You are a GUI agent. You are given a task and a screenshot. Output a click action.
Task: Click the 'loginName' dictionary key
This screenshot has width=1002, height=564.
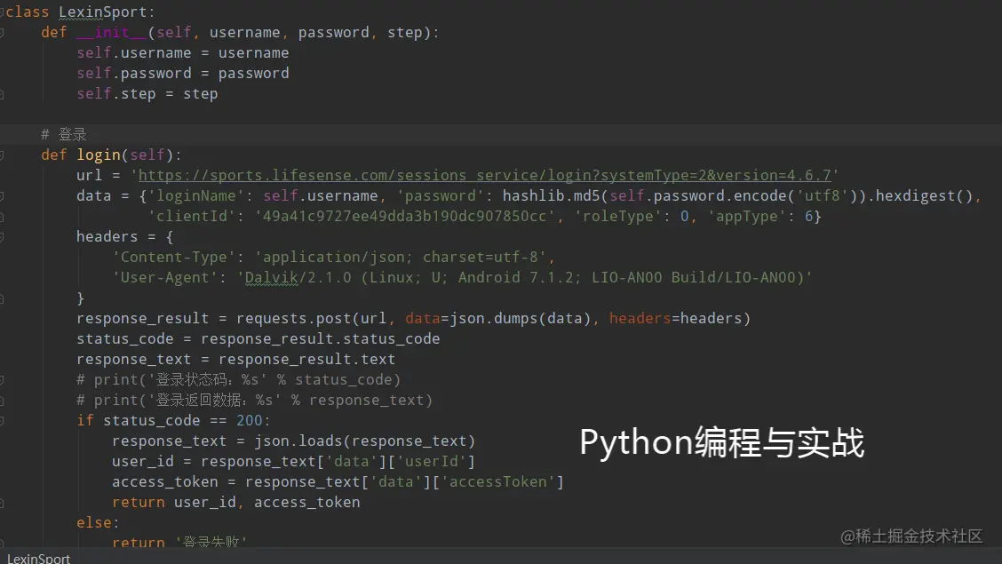click(x=196, y=196)
